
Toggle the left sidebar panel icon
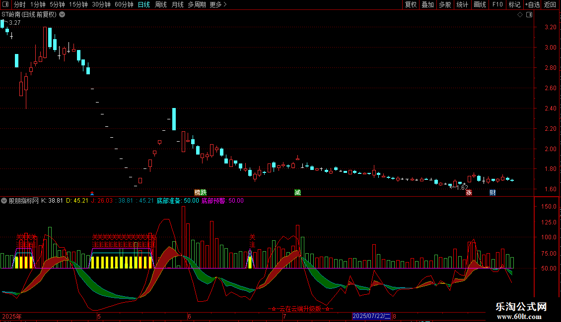coord(5,4)
